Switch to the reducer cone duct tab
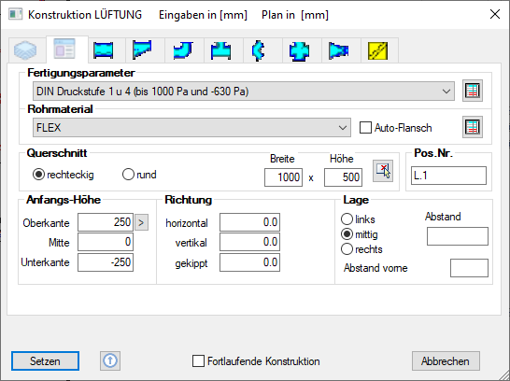This screenshot has height=381, width=510. 338,50
